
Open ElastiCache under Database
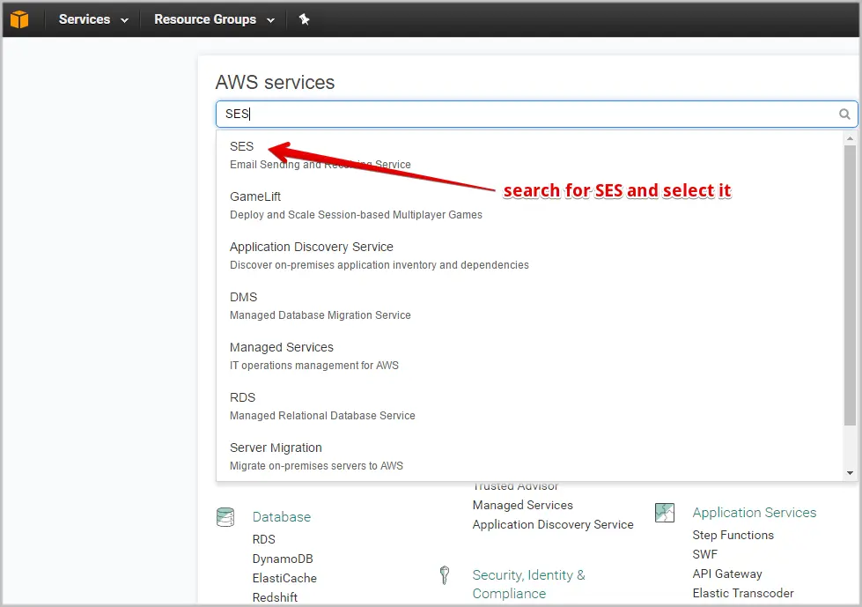coord(284,578)
